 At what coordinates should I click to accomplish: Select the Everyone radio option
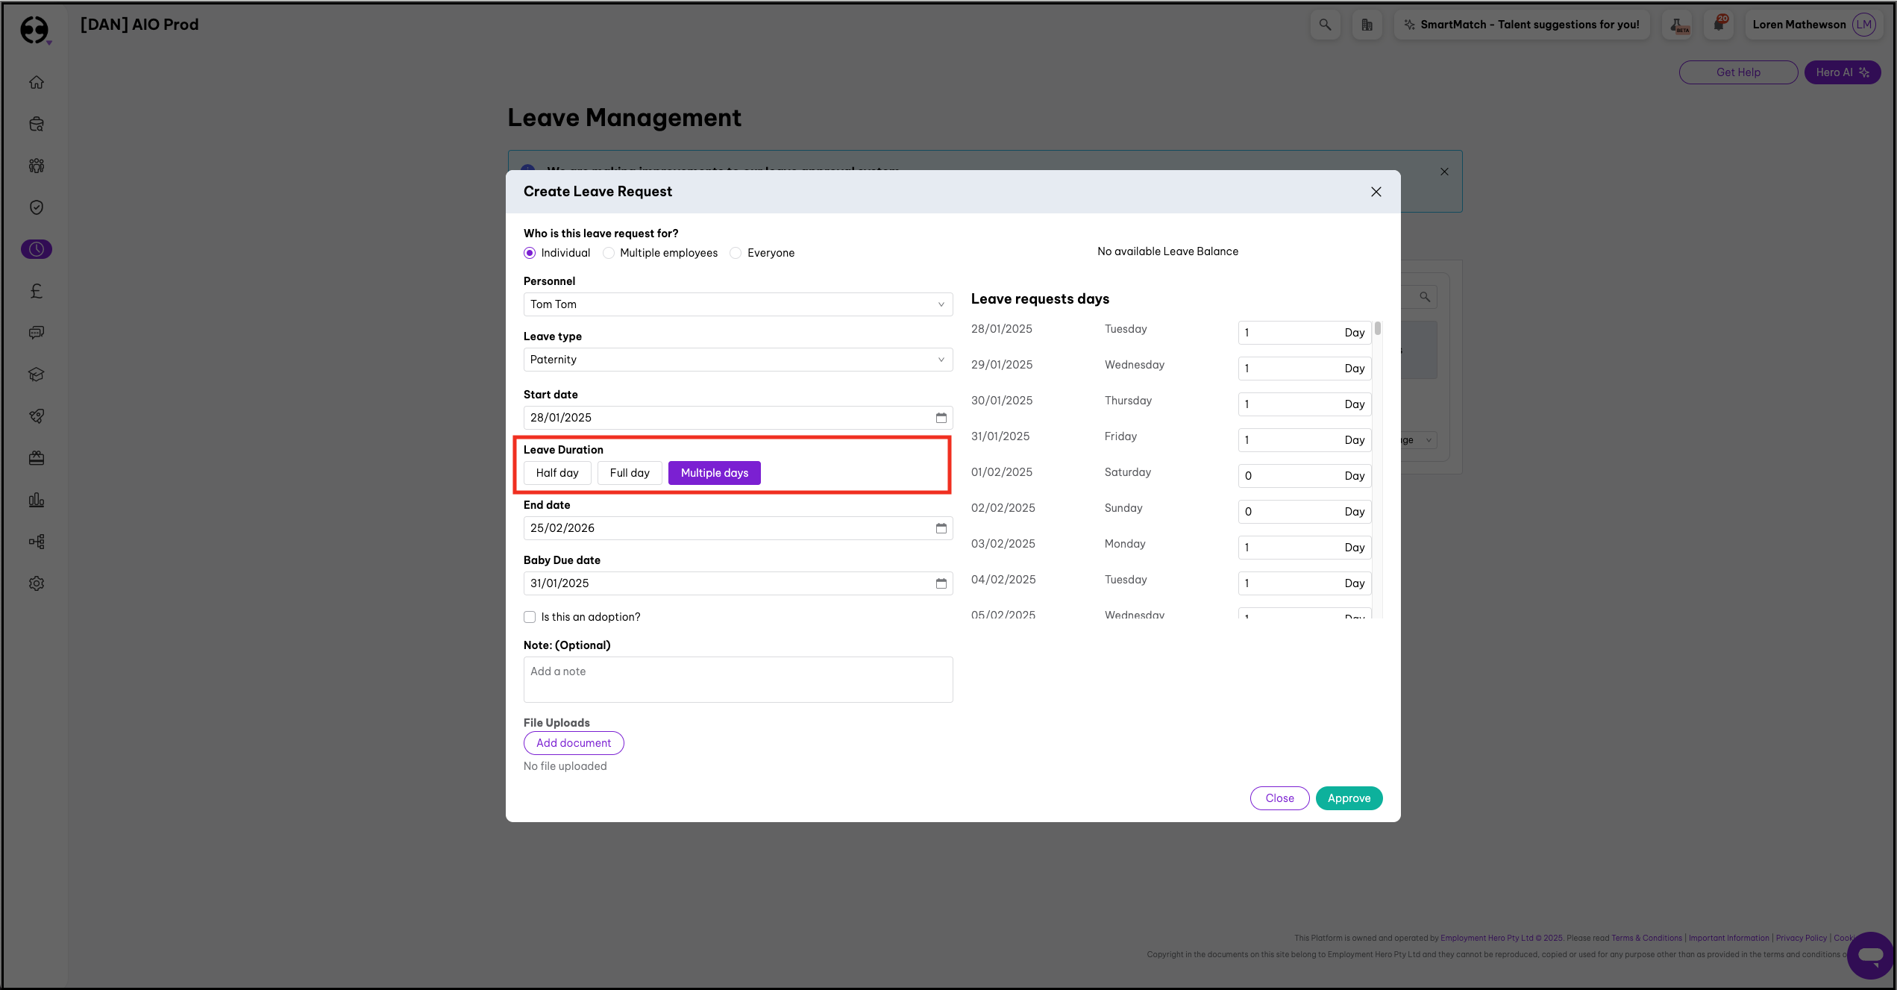pos(736,253)
